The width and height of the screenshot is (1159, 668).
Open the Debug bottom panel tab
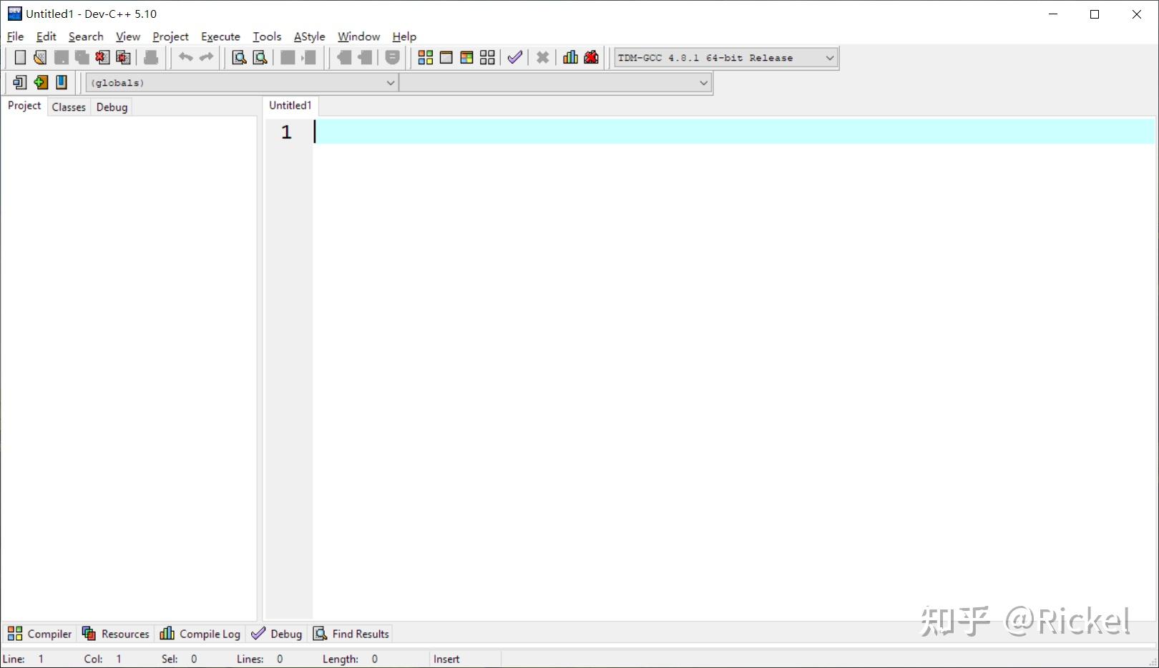point(277,634)
